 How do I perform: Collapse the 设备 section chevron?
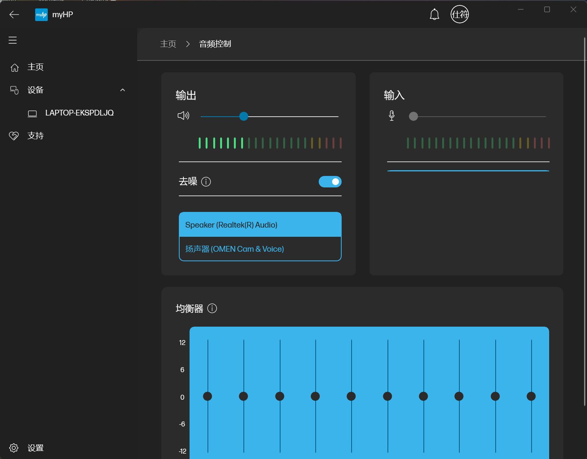pyautogui.click(x=123, y=90)
